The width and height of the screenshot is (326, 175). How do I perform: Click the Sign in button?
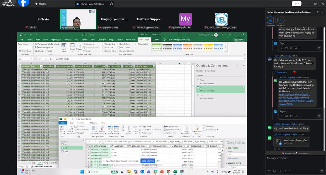[x=297, y=4]
